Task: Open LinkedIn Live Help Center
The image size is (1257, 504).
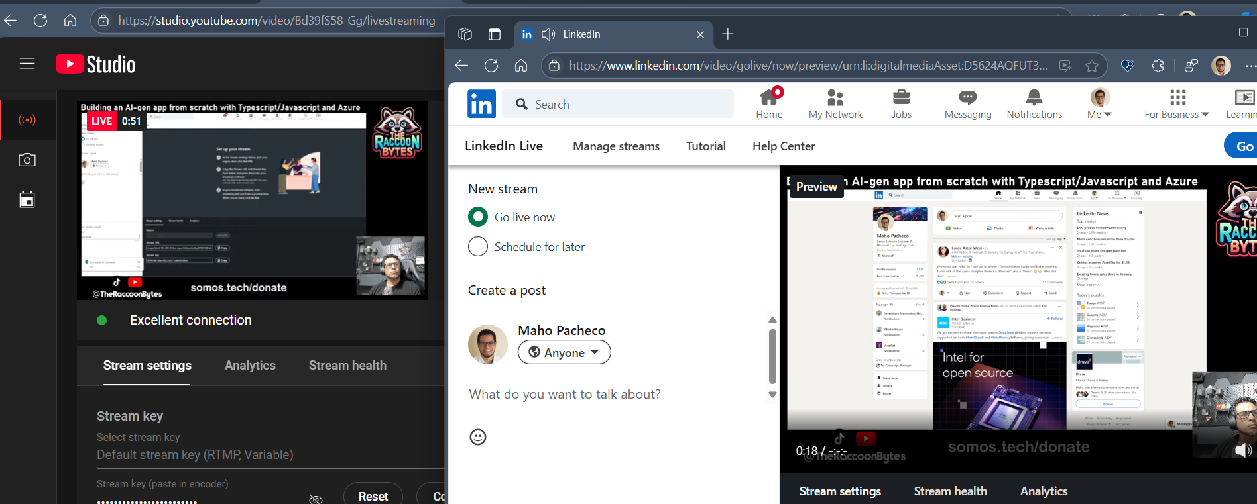Action: pos(784,146)
